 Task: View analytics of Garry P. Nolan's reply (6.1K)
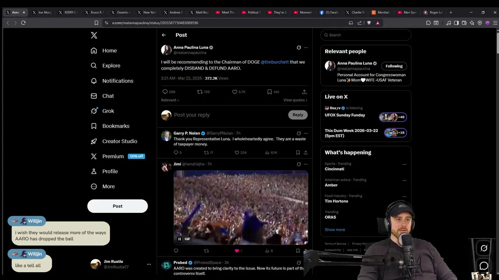[271, 152]
